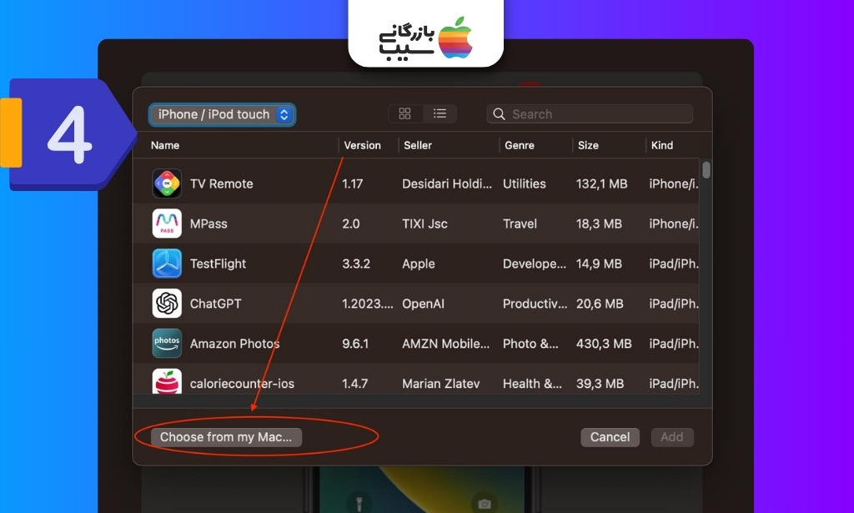854x513 pixels.
Task: Click the TV Remote name text
Action: tap(221, 184)
